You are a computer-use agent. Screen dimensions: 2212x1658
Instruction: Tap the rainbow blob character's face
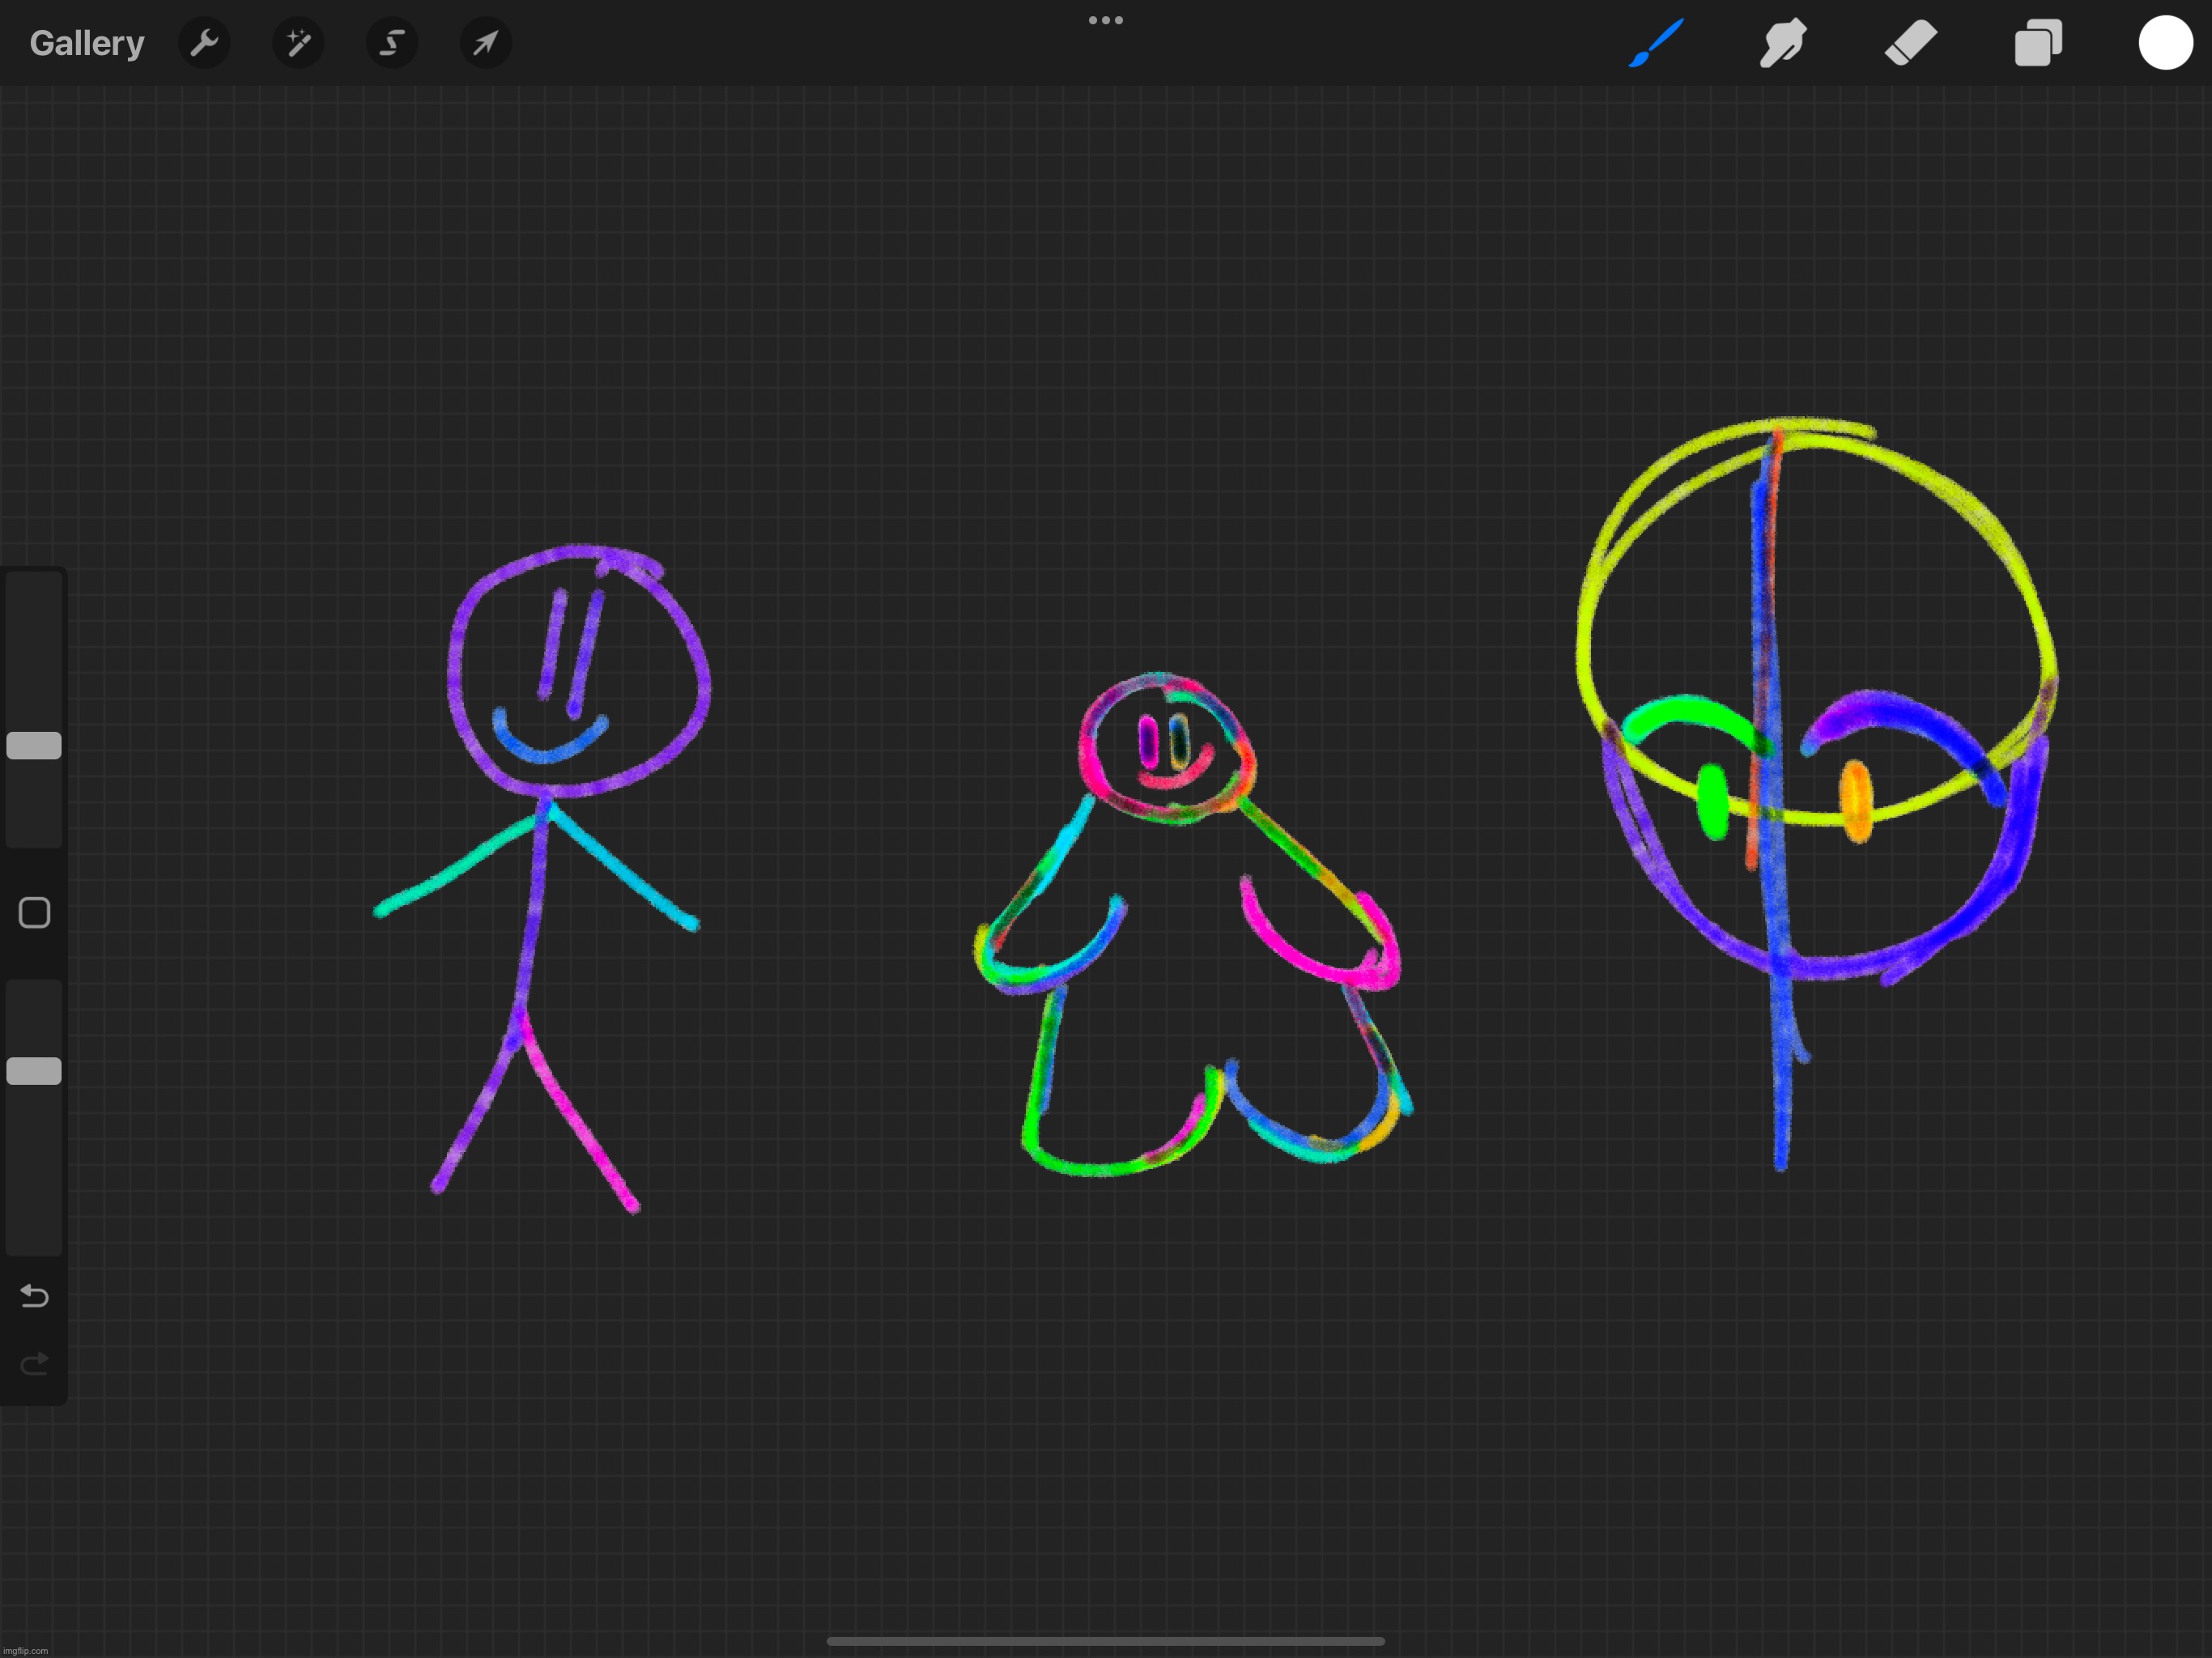coord(1165,748)
